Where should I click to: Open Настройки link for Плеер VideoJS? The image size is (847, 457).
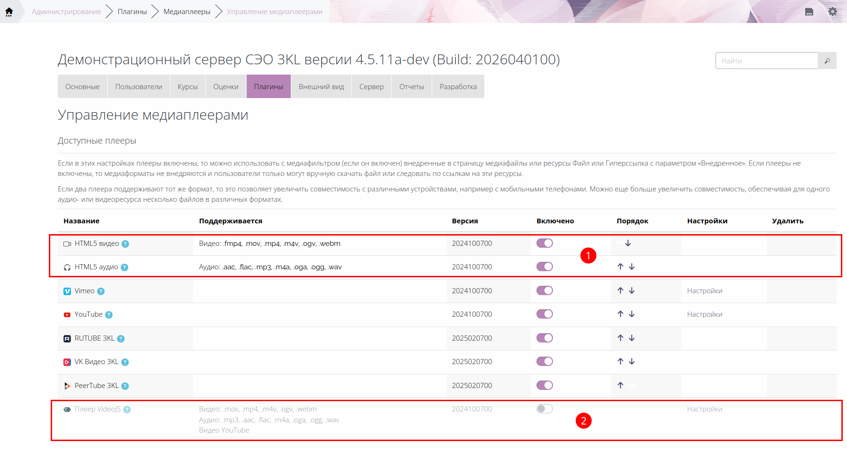tap(704, 409)
